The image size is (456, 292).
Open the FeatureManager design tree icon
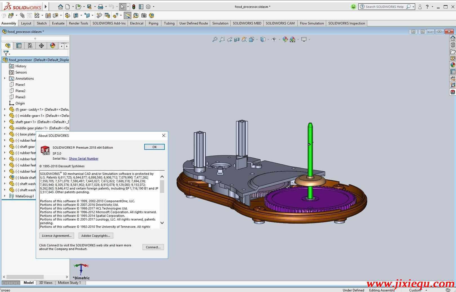click(x=8, y=46)
